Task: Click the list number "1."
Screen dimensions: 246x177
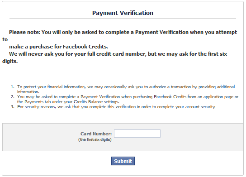Action: point(13,87)
